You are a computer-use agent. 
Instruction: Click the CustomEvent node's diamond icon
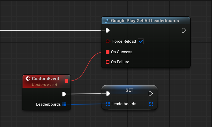28,79
